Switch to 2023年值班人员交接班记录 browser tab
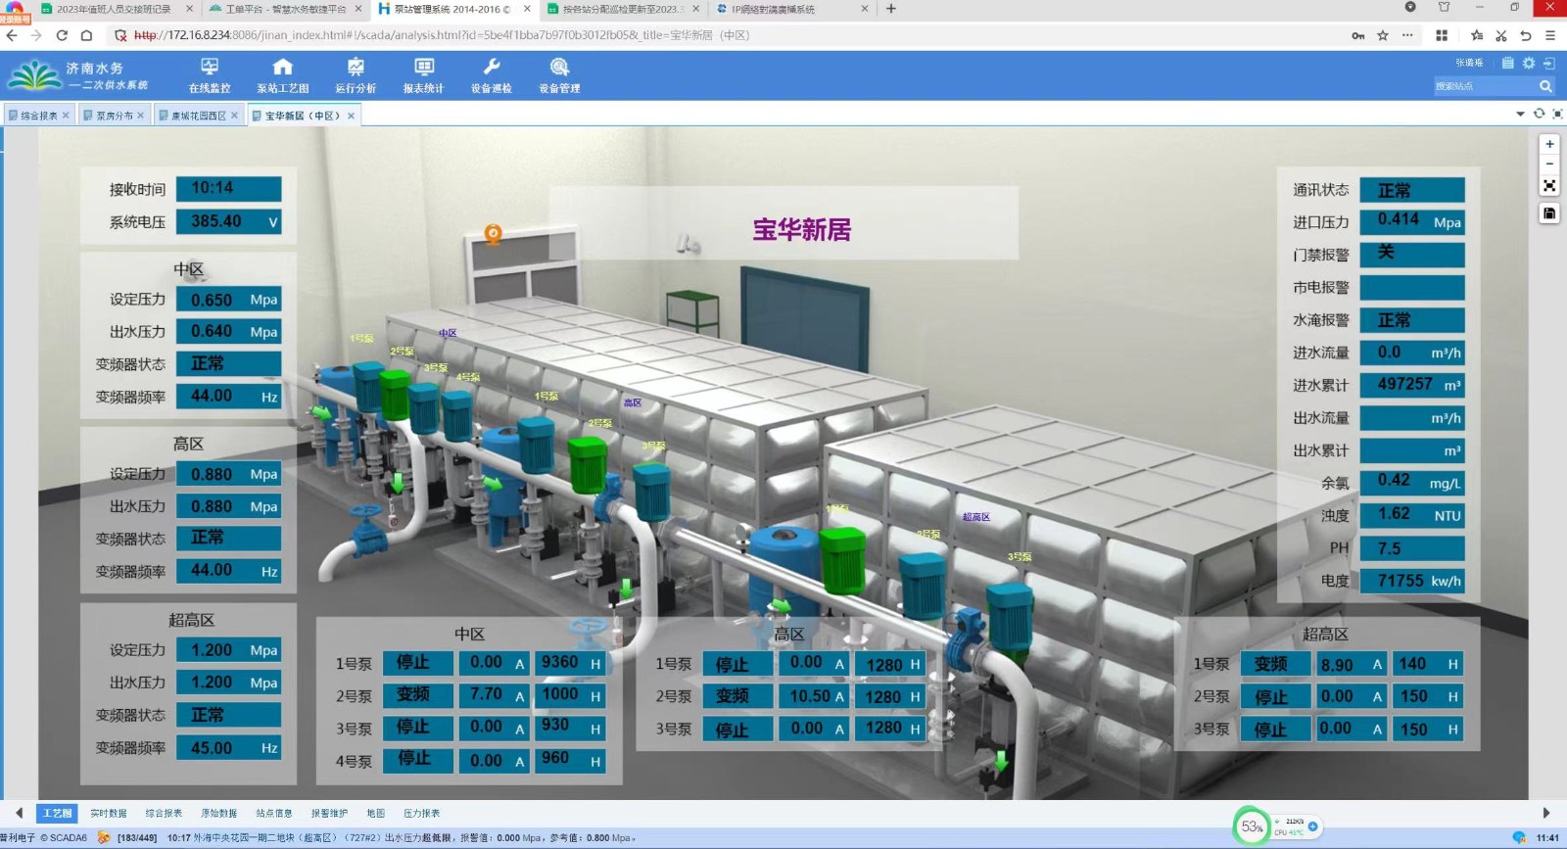This screenshot has height=849, width=1567. 113,9
